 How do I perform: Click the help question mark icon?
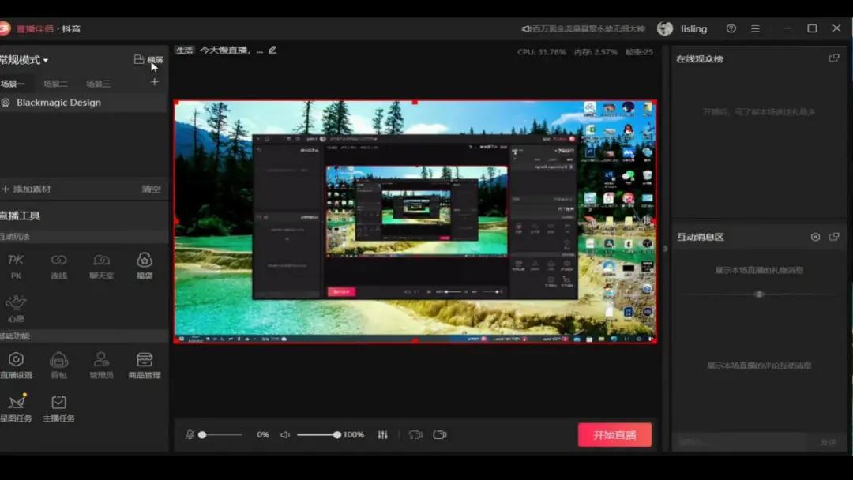pos(731,28)
